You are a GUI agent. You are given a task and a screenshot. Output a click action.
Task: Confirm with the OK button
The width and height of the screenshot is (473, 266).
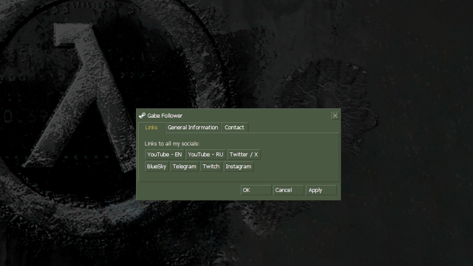[256, 190]
